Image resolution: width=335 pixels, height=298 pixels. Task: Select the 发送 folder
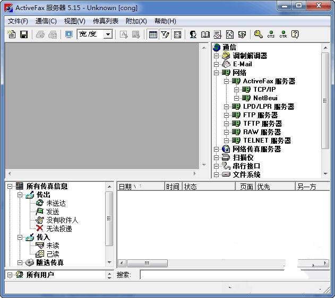pyautogui.click(x=53, y=212)
